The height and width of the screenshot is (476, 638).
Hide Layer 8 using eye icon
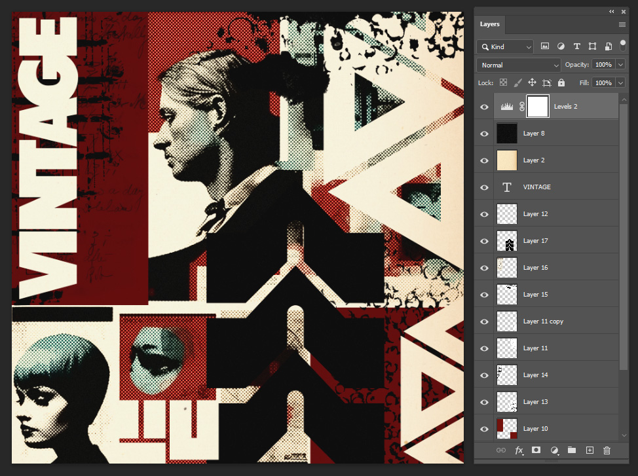point(484,134)
